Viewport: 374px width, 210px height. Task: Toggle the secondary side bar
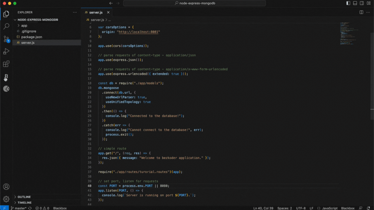362,3
